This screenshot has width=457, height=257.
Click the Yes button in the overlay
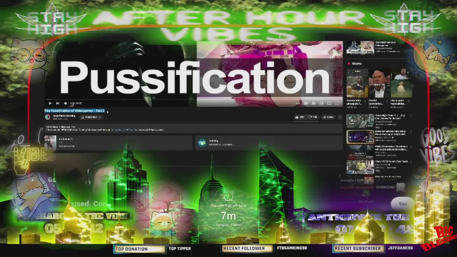(x=403, y=204)
